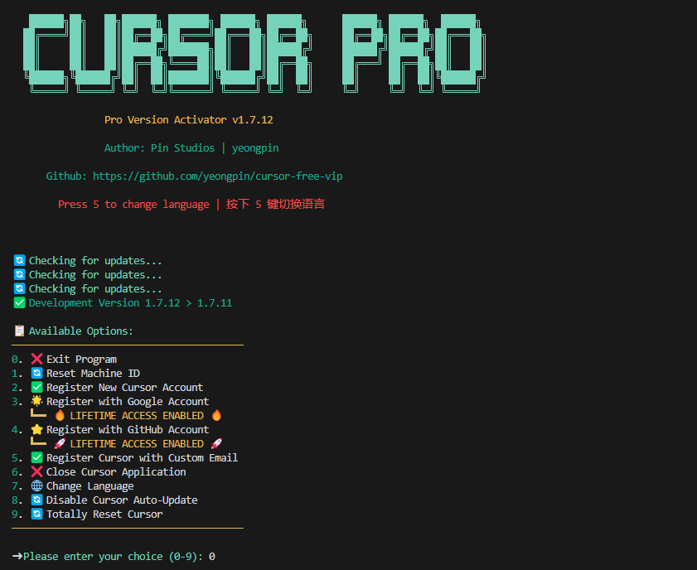697x570 pixels.
Task: Click the green checkmark beside Register Cursor with Custom Email
Action: click(x=36, y=458)
